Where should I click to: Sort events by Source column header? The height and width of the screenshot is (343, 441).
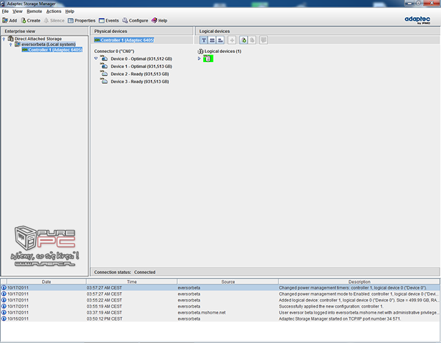click(228, 282)
